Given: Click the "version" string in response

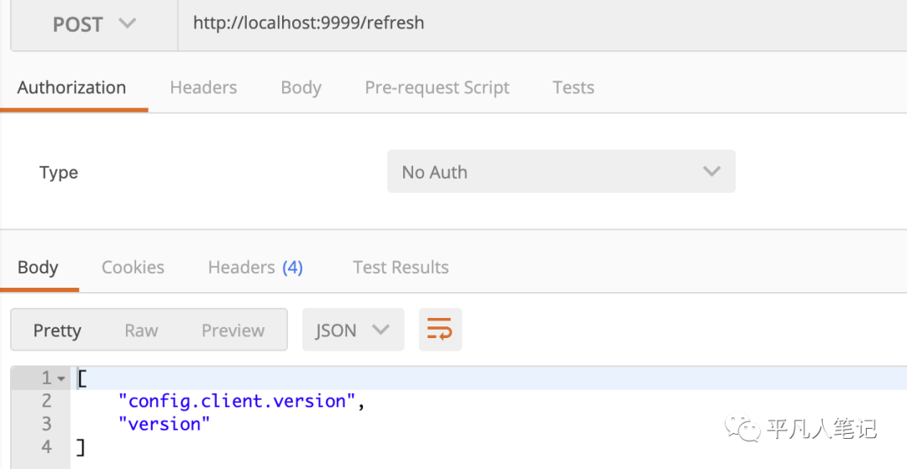Looking at the screenshot, I should (x=164, y=424).
